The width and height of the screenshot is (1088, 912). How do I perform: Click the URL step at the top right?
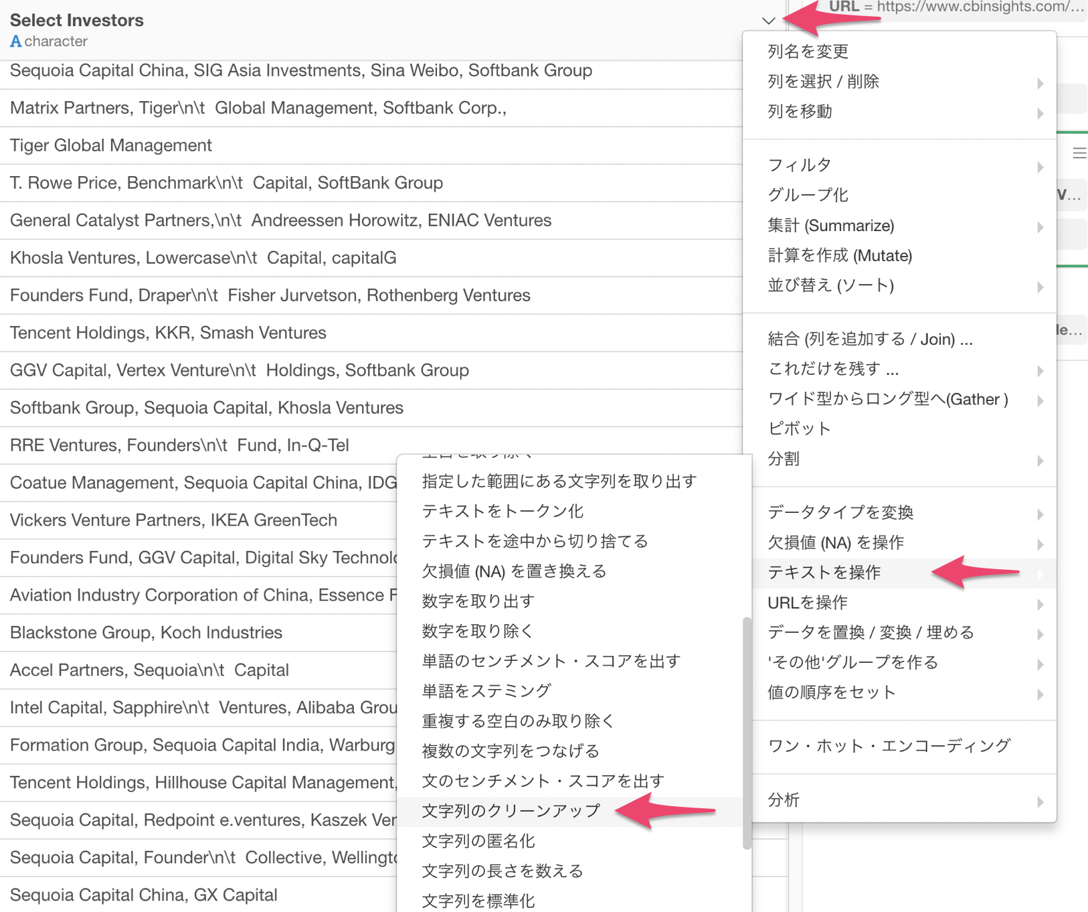(956, 7)
